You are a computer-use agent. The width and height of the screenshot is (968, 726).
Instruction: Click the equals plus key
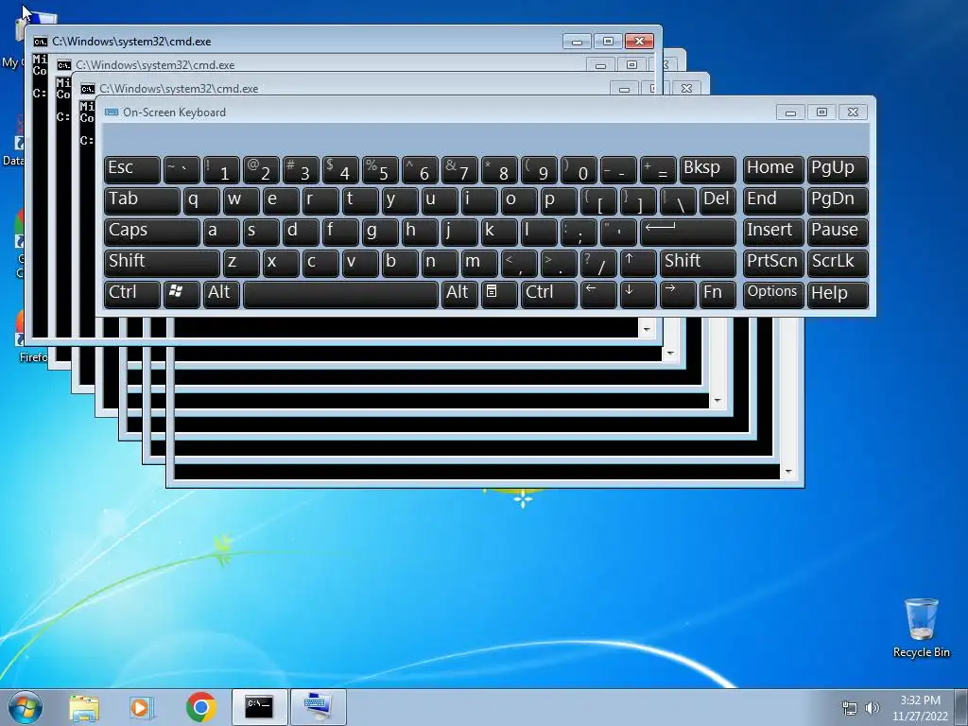click(658, 170)
